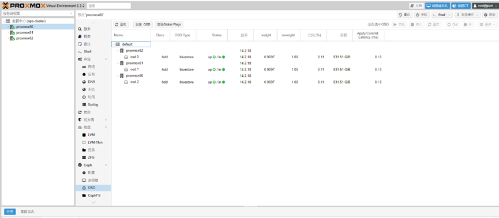Viewport: 499px width, 218px height.
Task: Click the blue Create VM button
Action: pyautogui.click(x=438, y=6)
